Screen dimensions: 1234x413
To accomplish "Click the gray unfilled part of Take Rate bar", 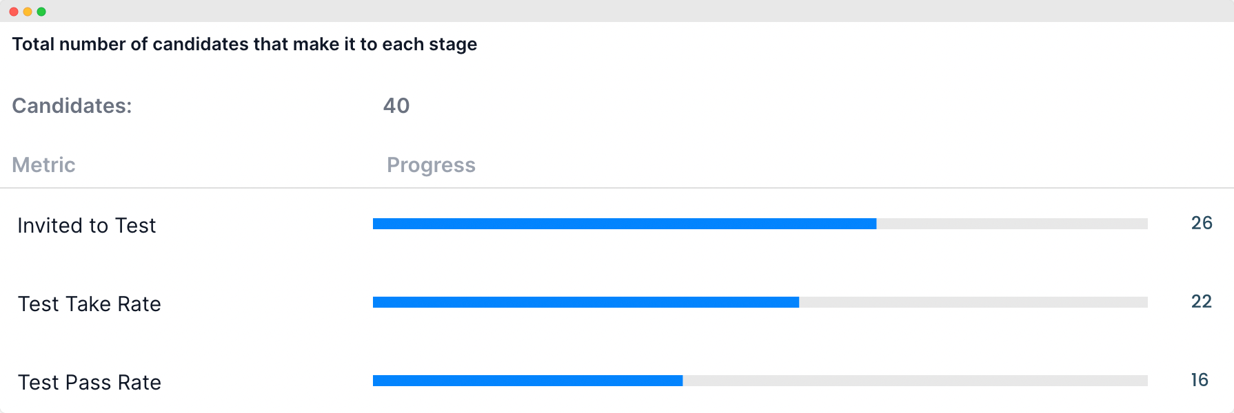I will click(973, 302).
